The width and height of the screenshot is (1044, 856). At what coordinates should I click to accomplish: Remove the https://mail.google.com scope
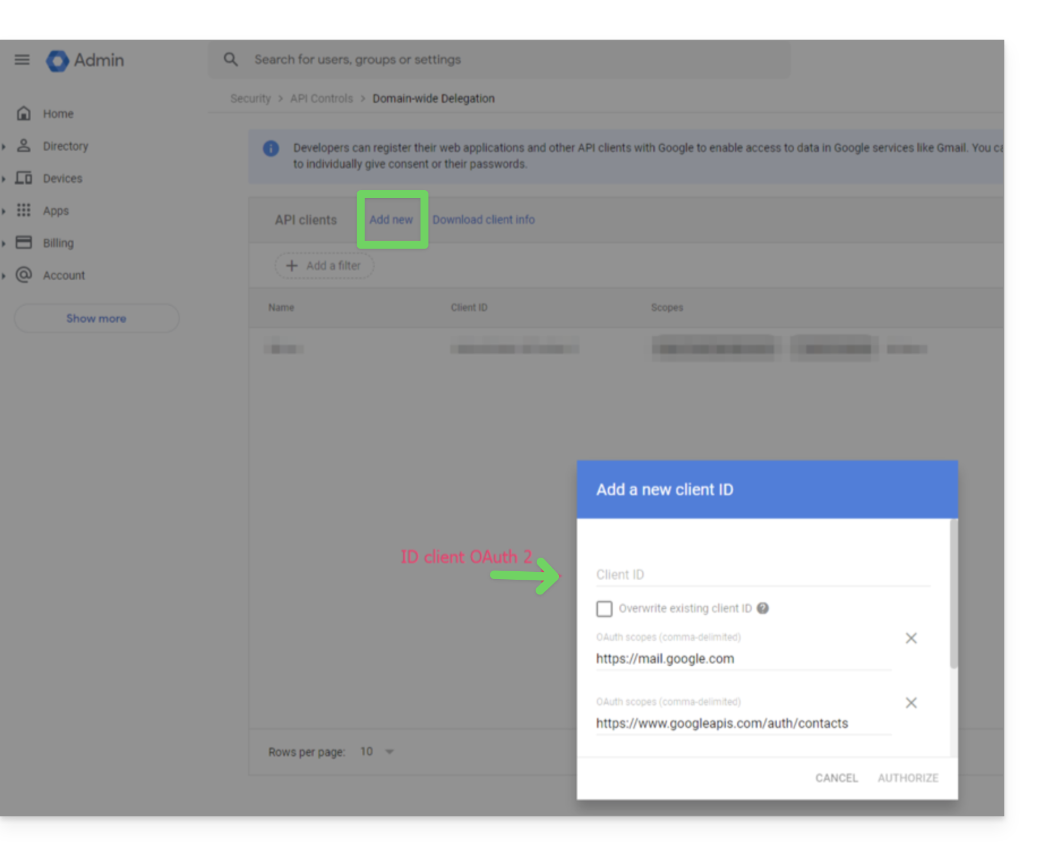[x=911, y=638]
